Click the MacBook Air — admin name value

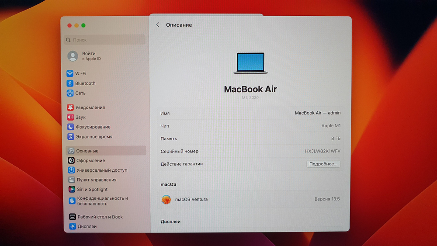318,113
